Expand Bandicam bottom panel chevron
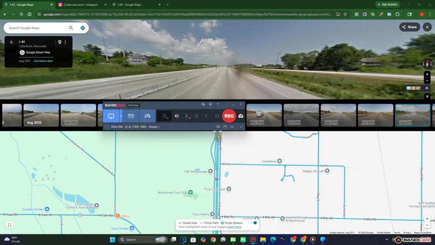 (241, 127)
